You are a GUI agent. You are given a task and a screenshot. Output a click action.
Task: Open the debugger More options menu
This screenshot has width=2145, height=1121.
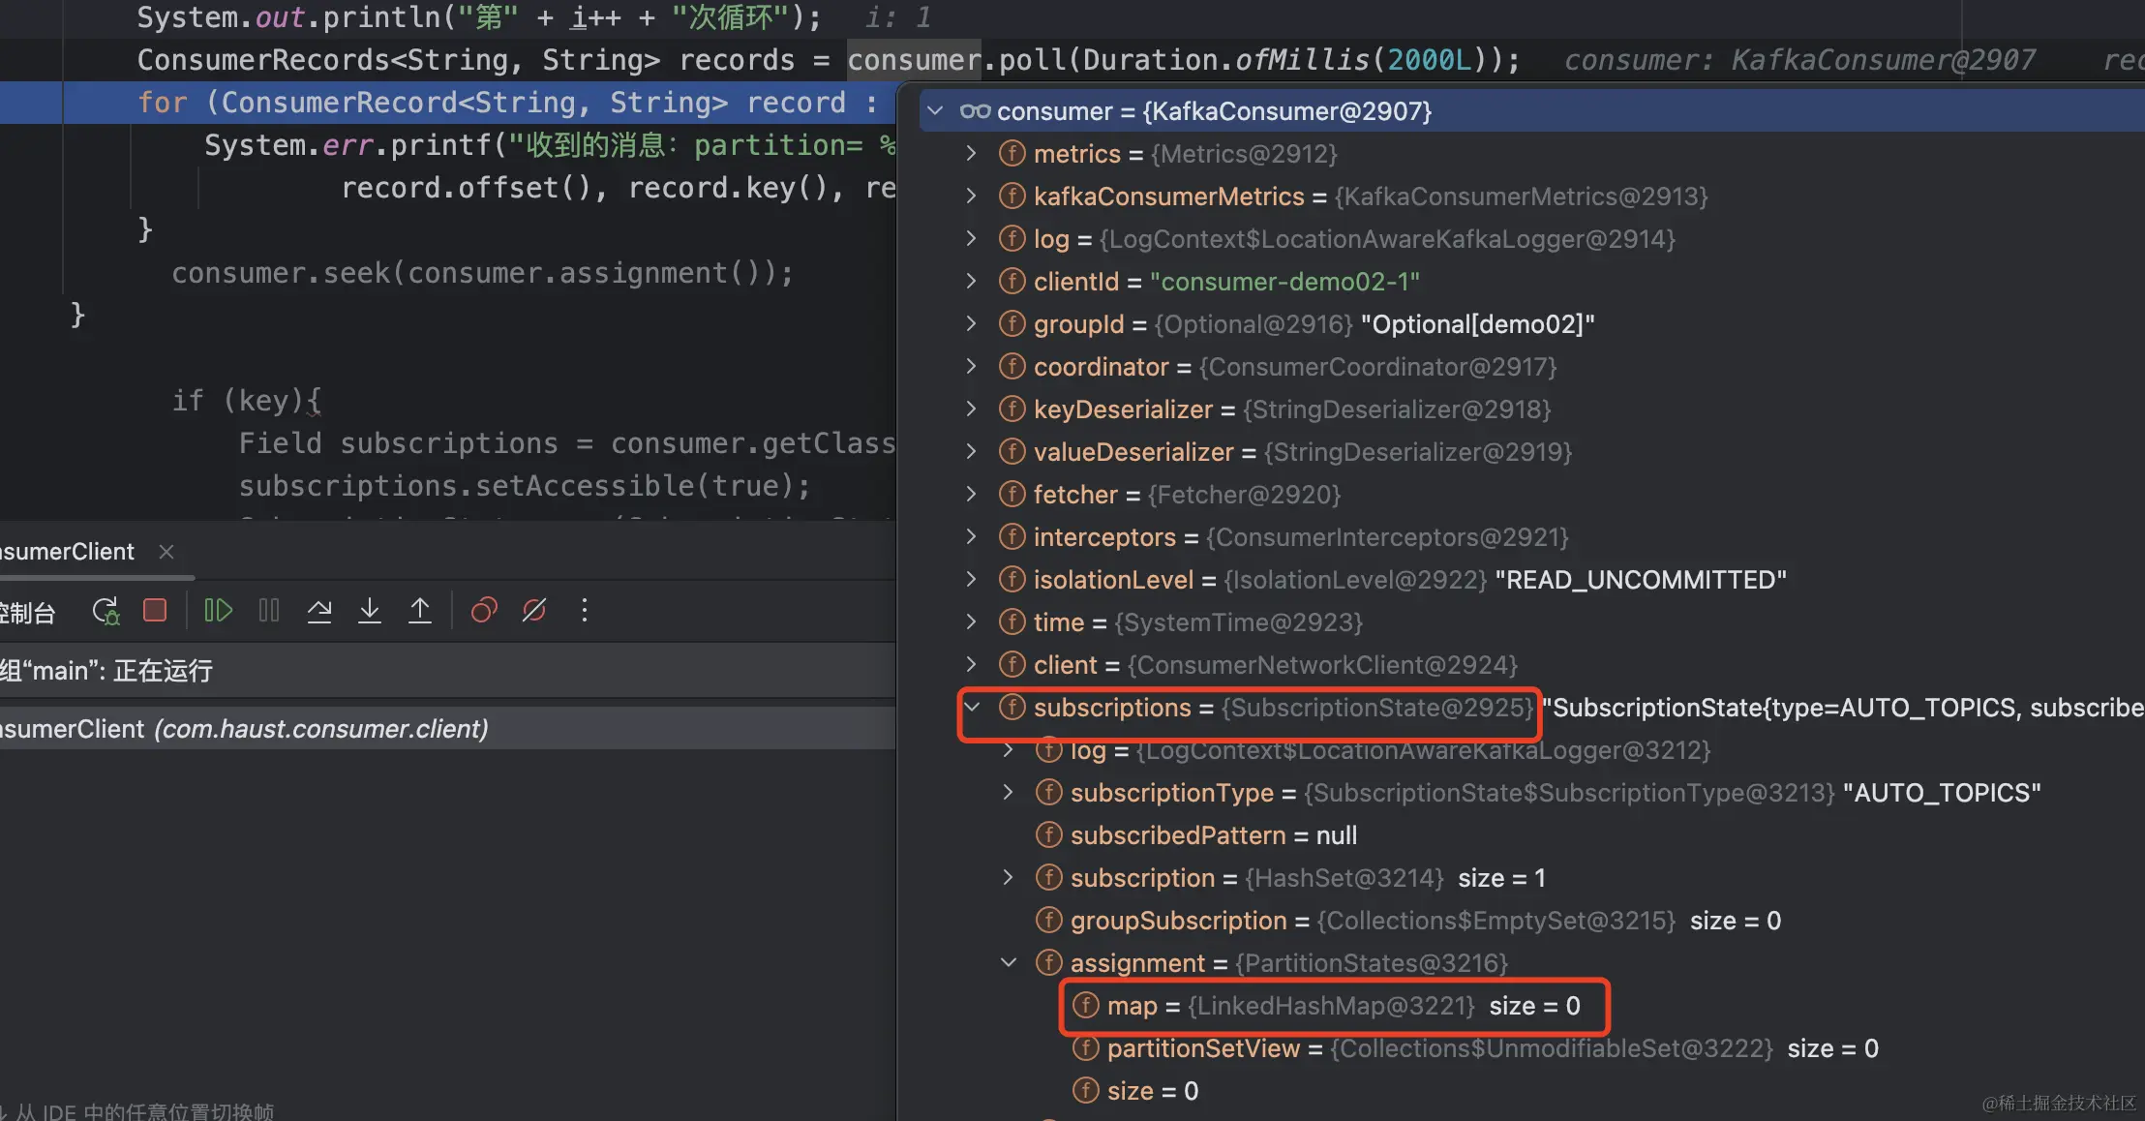tap(585, 611)
